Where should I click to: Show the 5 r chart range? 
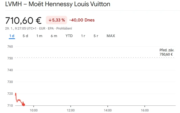[x=96, y=36]
